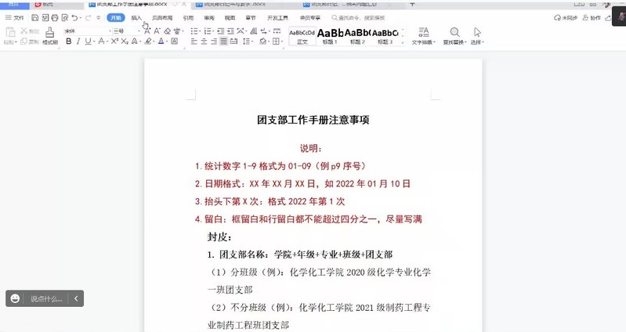Click the Undo arrow icon
Image resolution: width=626 pixels, height=332 pixels.
[74, 17]
